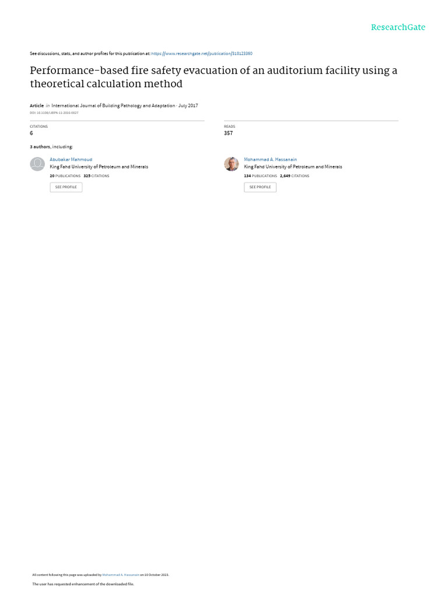
Task: Click the enhancement request notice text
Action: [83, 584]
